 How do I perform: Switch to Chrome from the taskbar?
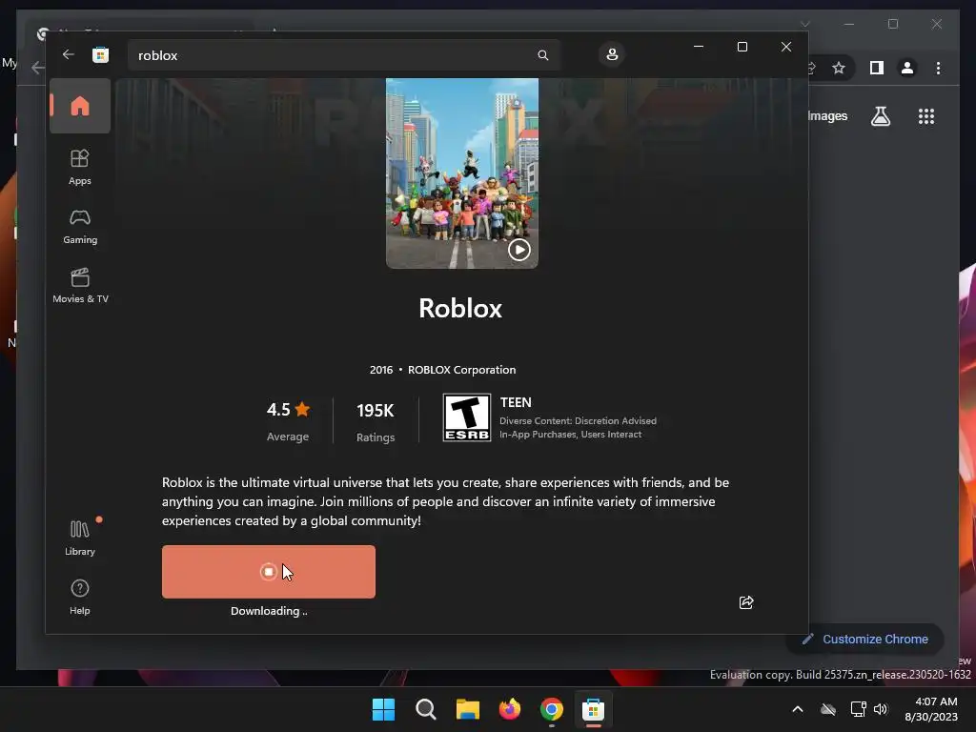click(x=552, y=709)
